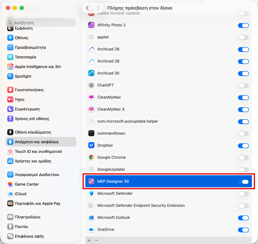
Task: Click the ChatGPT app icon
Action: click(x=91, y=85)
